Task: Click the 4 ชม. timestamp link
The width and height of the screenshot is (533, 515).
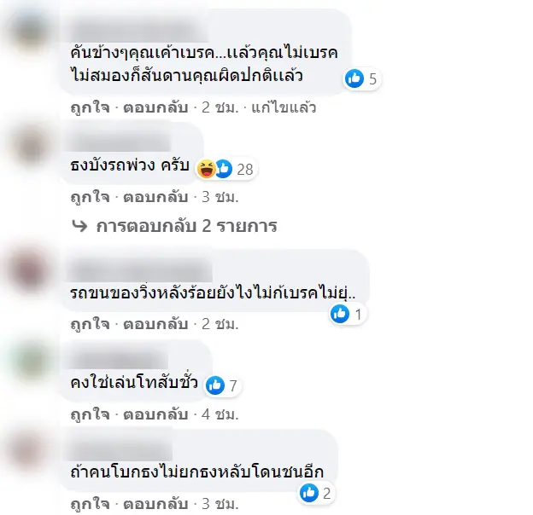Action: 220,414
